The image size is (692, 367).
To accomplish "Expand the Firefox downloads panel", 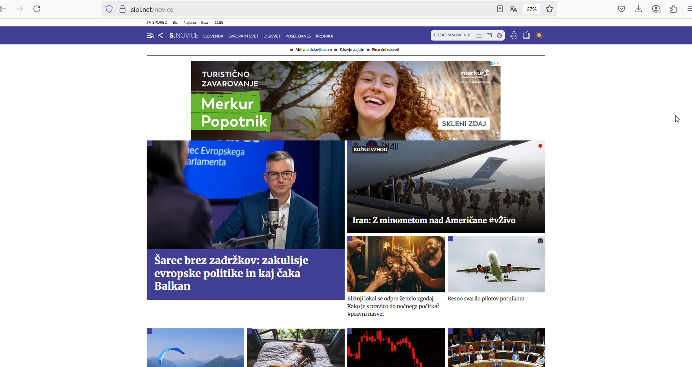I will tap(638, 9).
